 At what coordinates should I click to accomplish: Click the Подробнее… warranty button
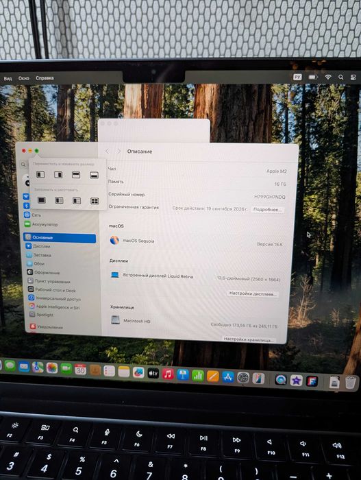point(267,210)
